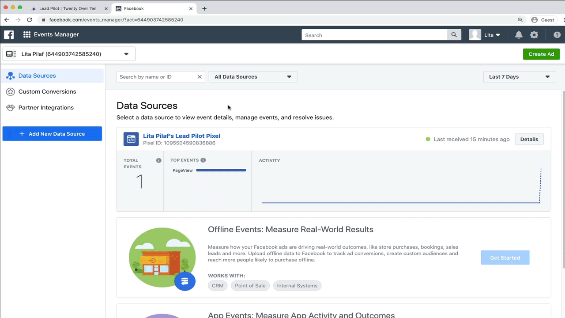Open Data Sources in sidebar
The width and height of the screenshot is (565, 318).
click(x=52, y=76)
